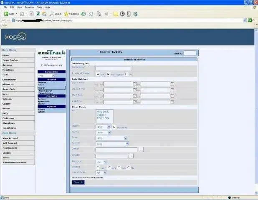This screenshot has height=200, width=258.
Task: Open the Type -any- dropdown
Action: [x=111, y=138]
